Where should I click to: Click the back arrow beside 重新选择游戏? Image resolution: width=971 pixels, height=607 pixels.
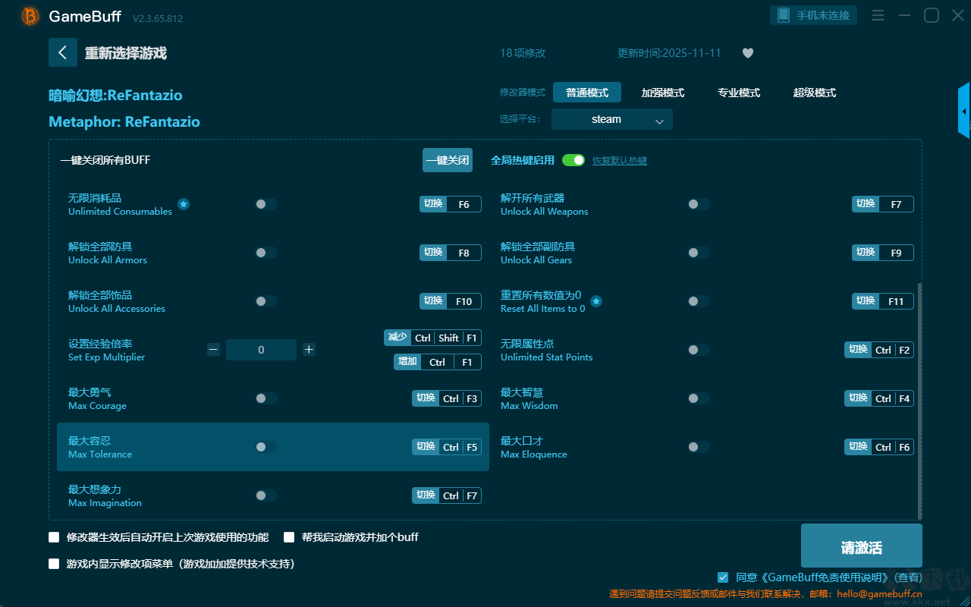pyautogui.click(x=63, y=52)
